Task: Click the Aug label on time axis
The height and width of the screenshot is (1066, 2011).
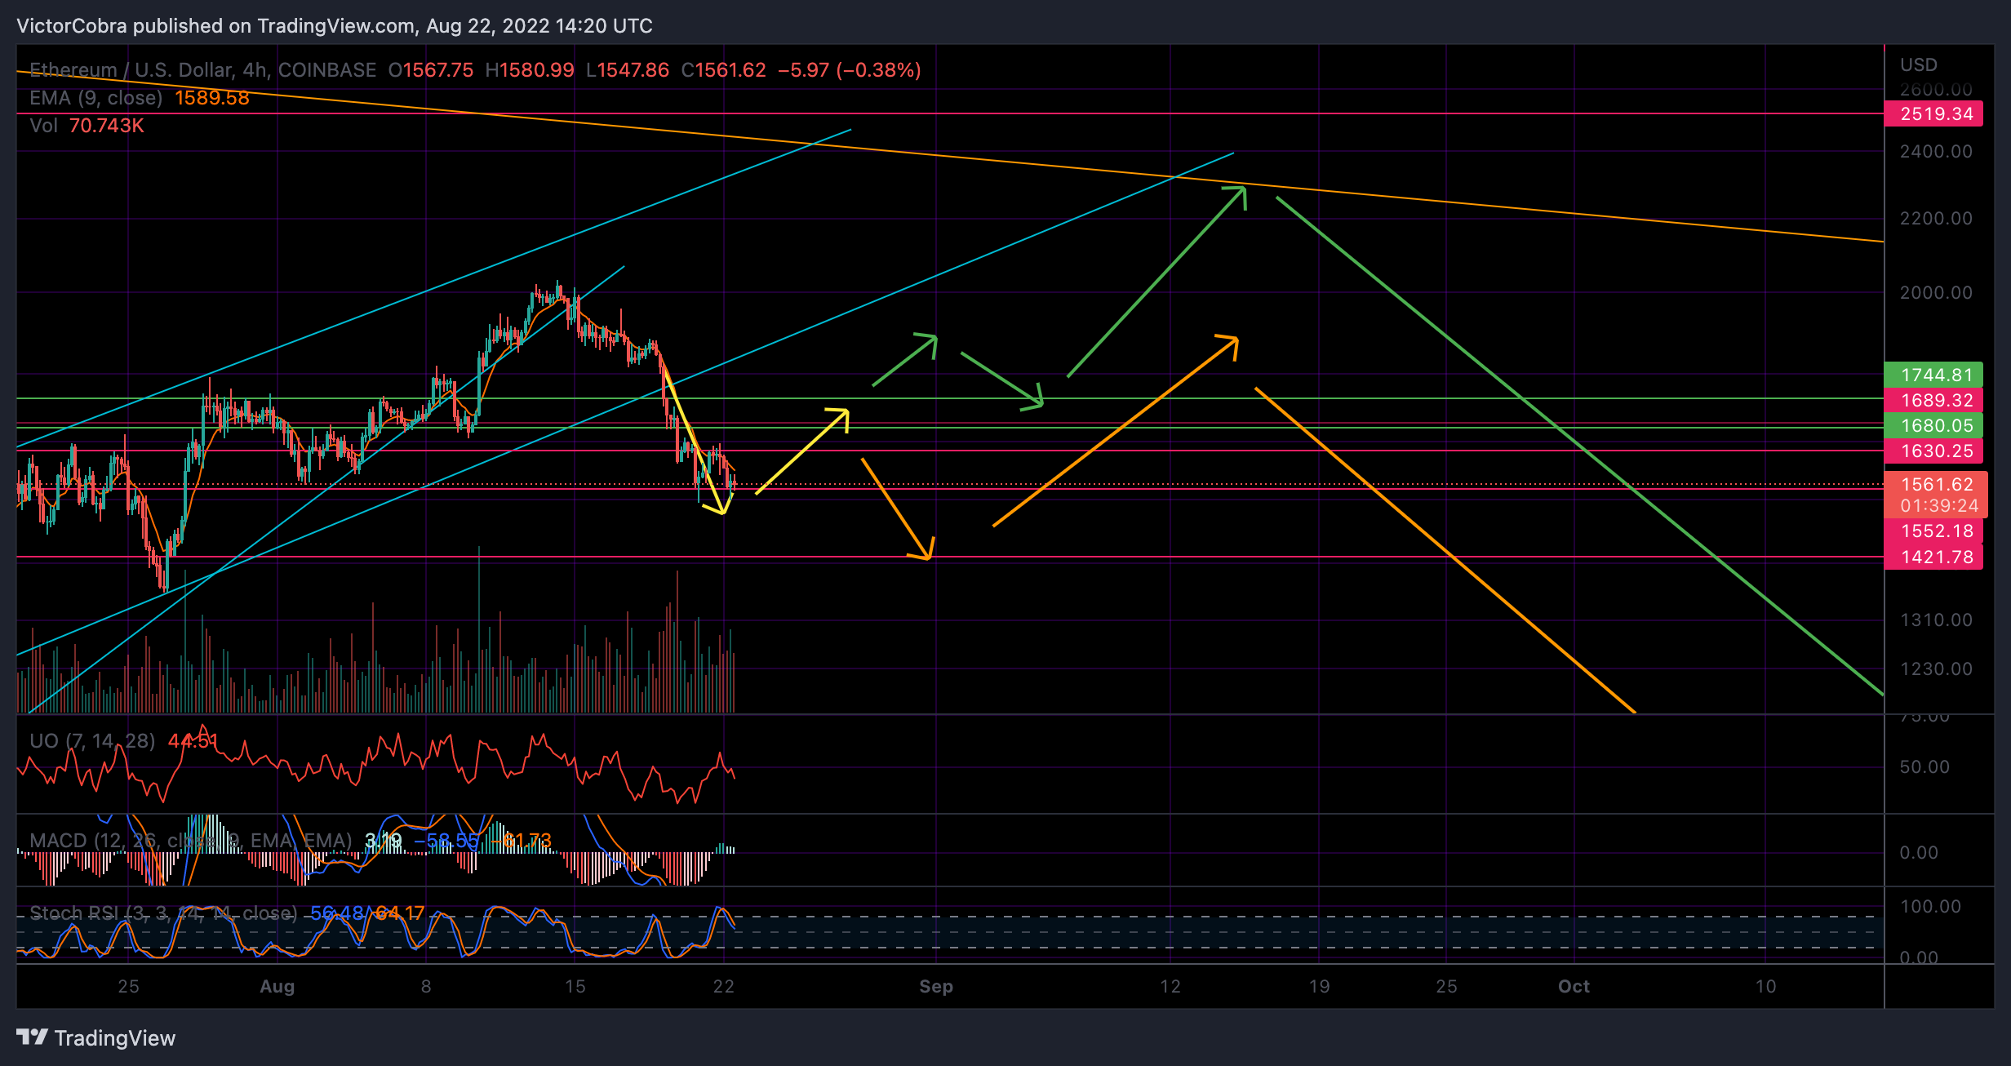Action: [x=277, y=986]
